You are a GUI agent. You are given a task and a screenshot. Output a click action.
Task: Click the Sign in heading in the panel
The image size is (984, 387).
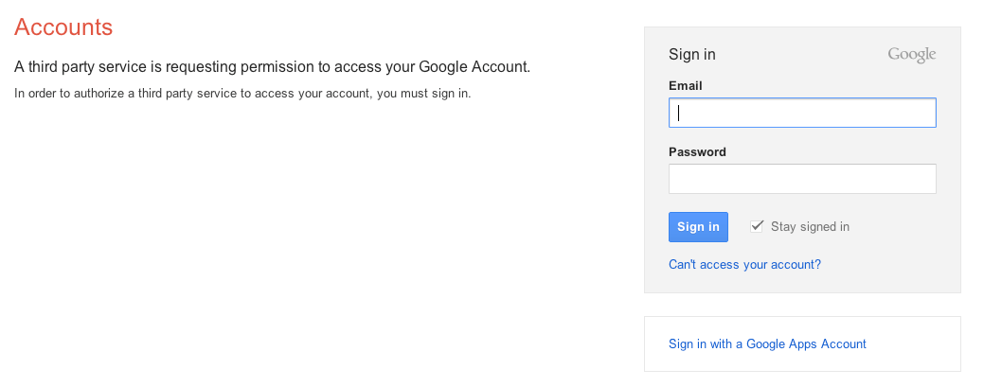(691, 55)
